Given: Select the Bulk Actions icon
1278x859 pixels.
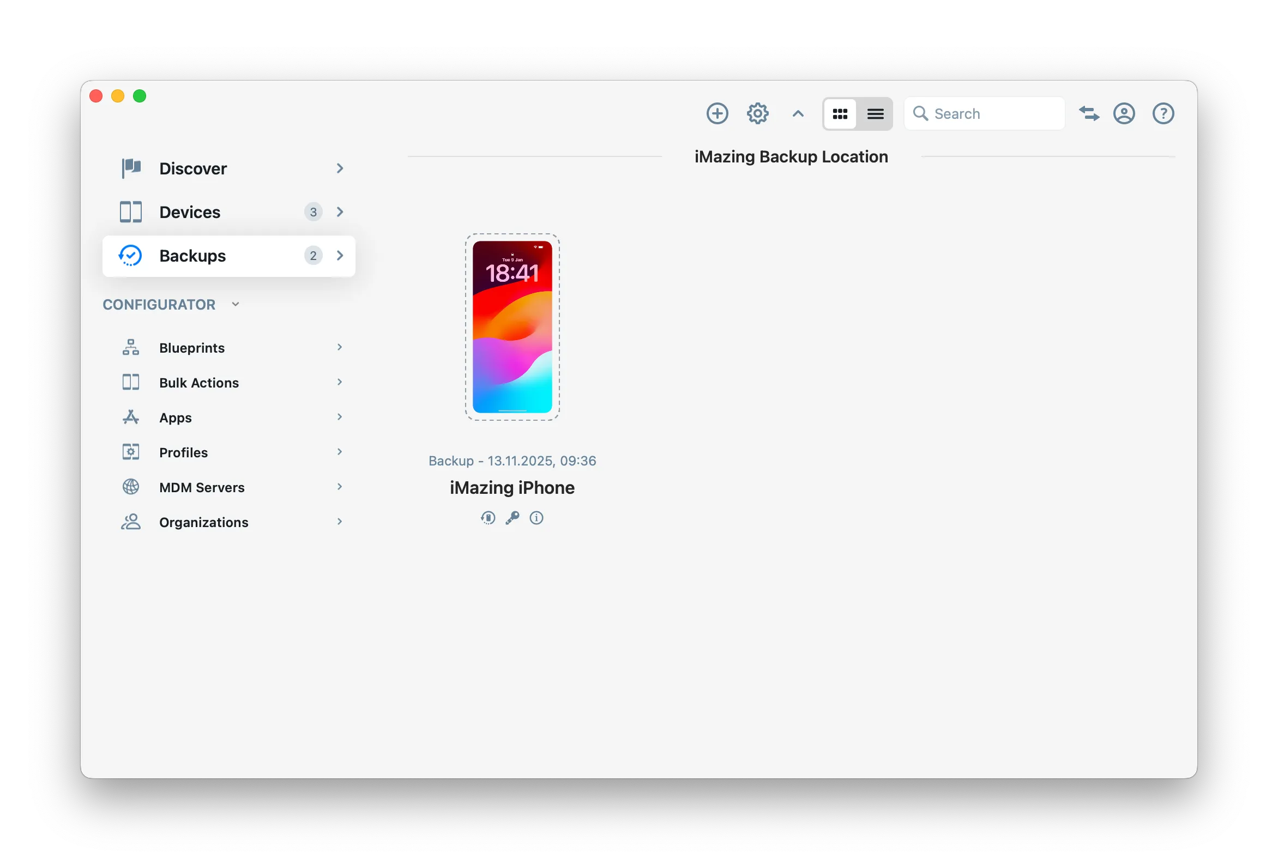Looking at the screenshot, I should (x=130, y=383).
